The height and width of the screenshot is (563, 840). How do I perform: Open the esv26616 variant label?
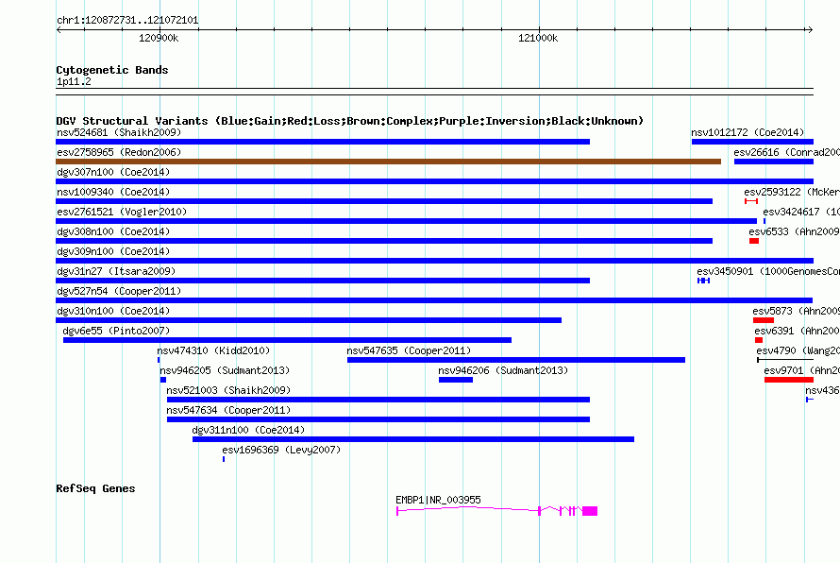[786, 152]
